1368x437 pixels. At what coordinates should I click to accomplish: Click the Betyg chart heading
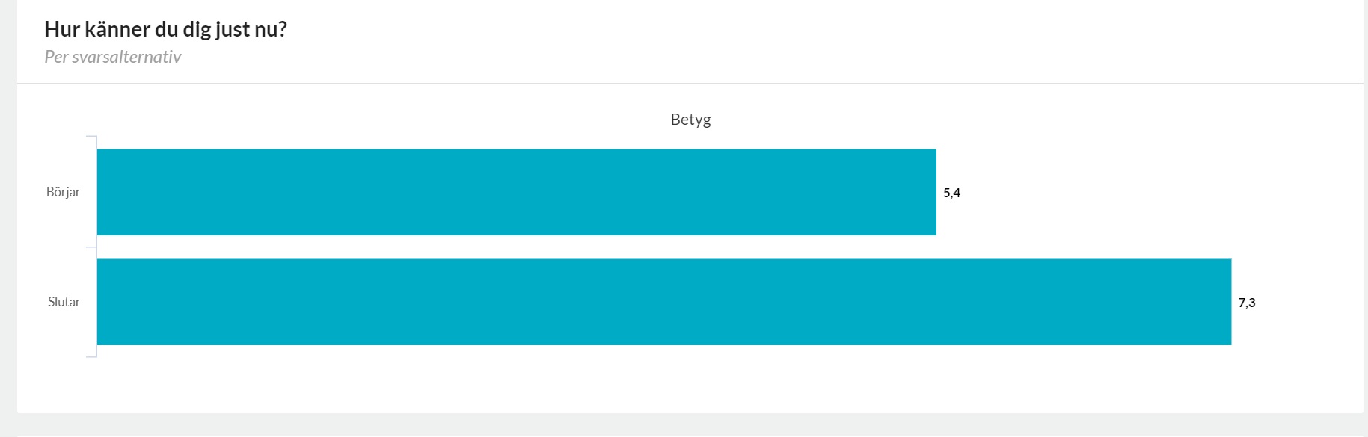pyautogui.click(x=690, y=120)
